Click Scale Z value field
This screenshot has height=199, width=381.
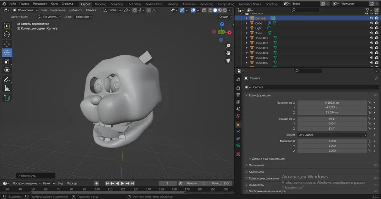tap(332, 151)
